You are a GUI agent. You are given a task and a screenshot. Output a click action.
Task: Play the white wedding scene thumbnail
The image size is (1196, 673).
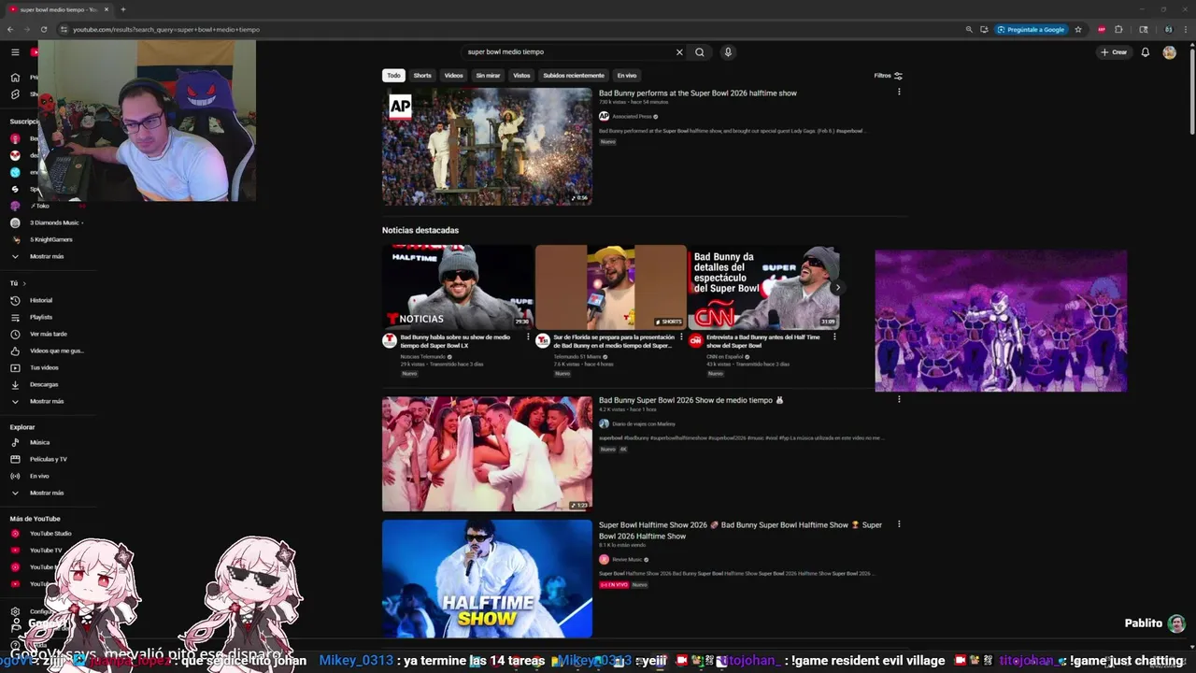tap(487, 454)
